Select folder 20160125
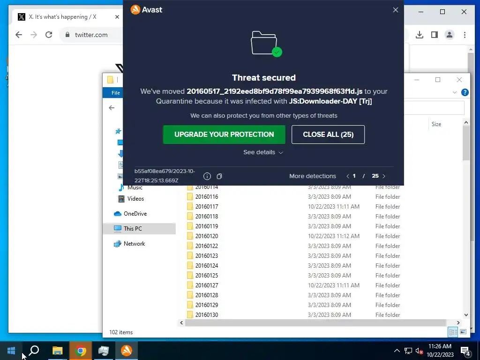 point(294,276)
